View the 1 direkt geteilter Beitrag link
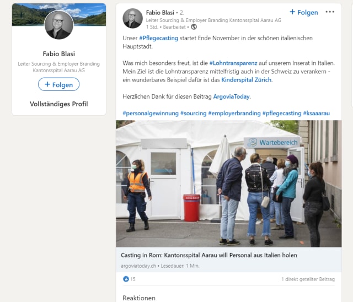The height and width of the screenshot is (302, 353). pyautogui.click(x=308, y=279)
